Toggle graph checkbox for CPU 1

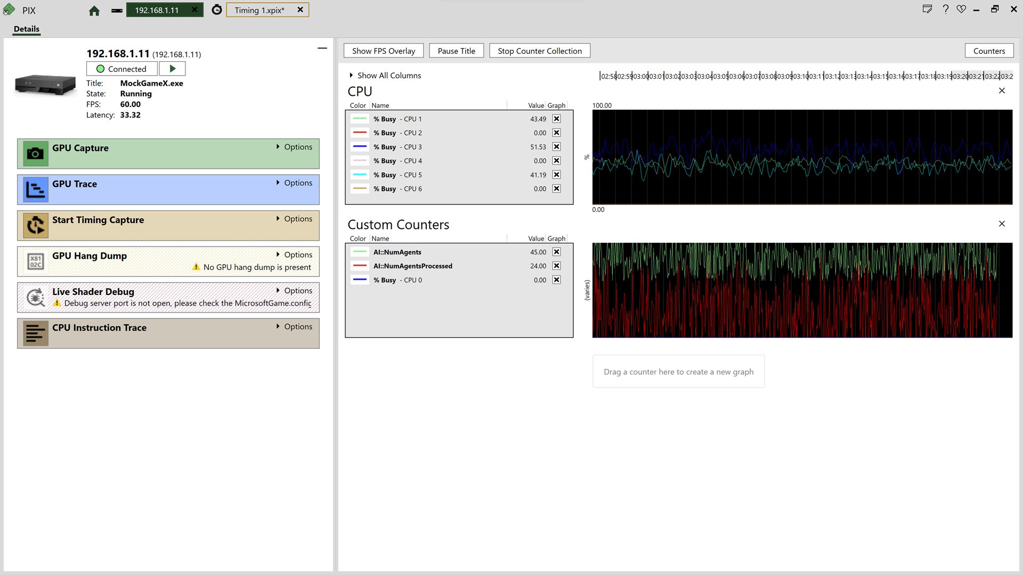[x=556, y=119]
